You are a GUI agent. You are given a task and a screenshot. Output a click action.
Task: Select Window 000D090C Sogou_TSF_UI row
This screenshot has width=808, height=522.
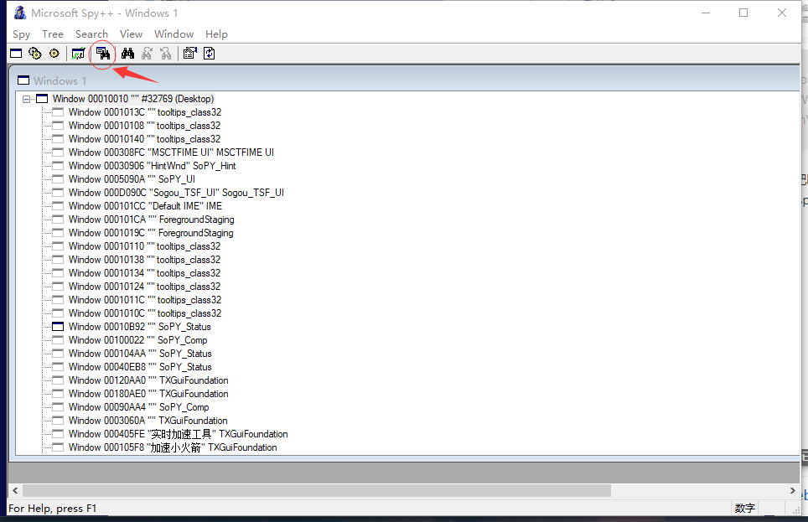point(176,193)
